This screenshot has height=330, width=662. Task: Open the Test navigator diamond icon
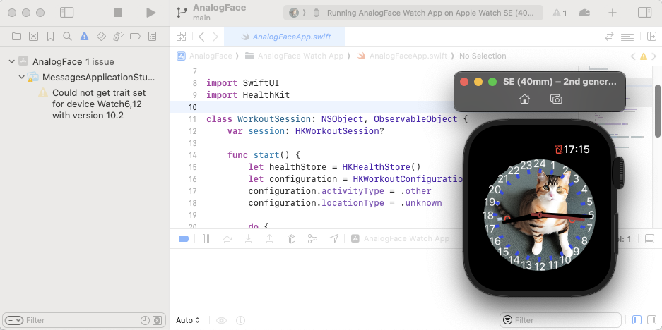(x=101, y=37)
